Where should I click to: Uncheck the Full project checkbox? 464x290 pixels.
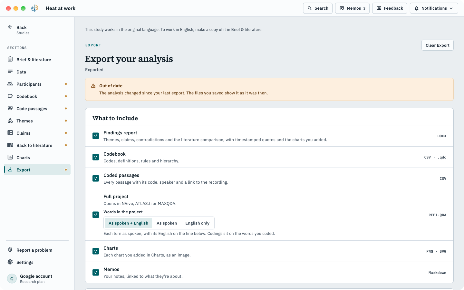[x=96, y=215]
